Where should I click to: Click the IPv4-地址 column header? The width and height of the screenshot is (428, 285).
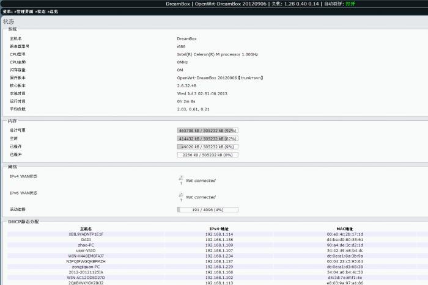pos(218,229)
